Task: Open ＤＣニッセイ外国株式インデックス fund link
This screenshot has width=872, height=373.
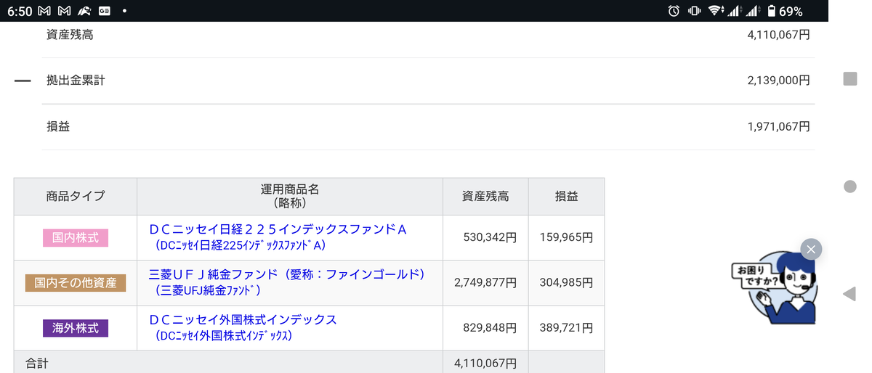Action: click(x=243, y=319)
